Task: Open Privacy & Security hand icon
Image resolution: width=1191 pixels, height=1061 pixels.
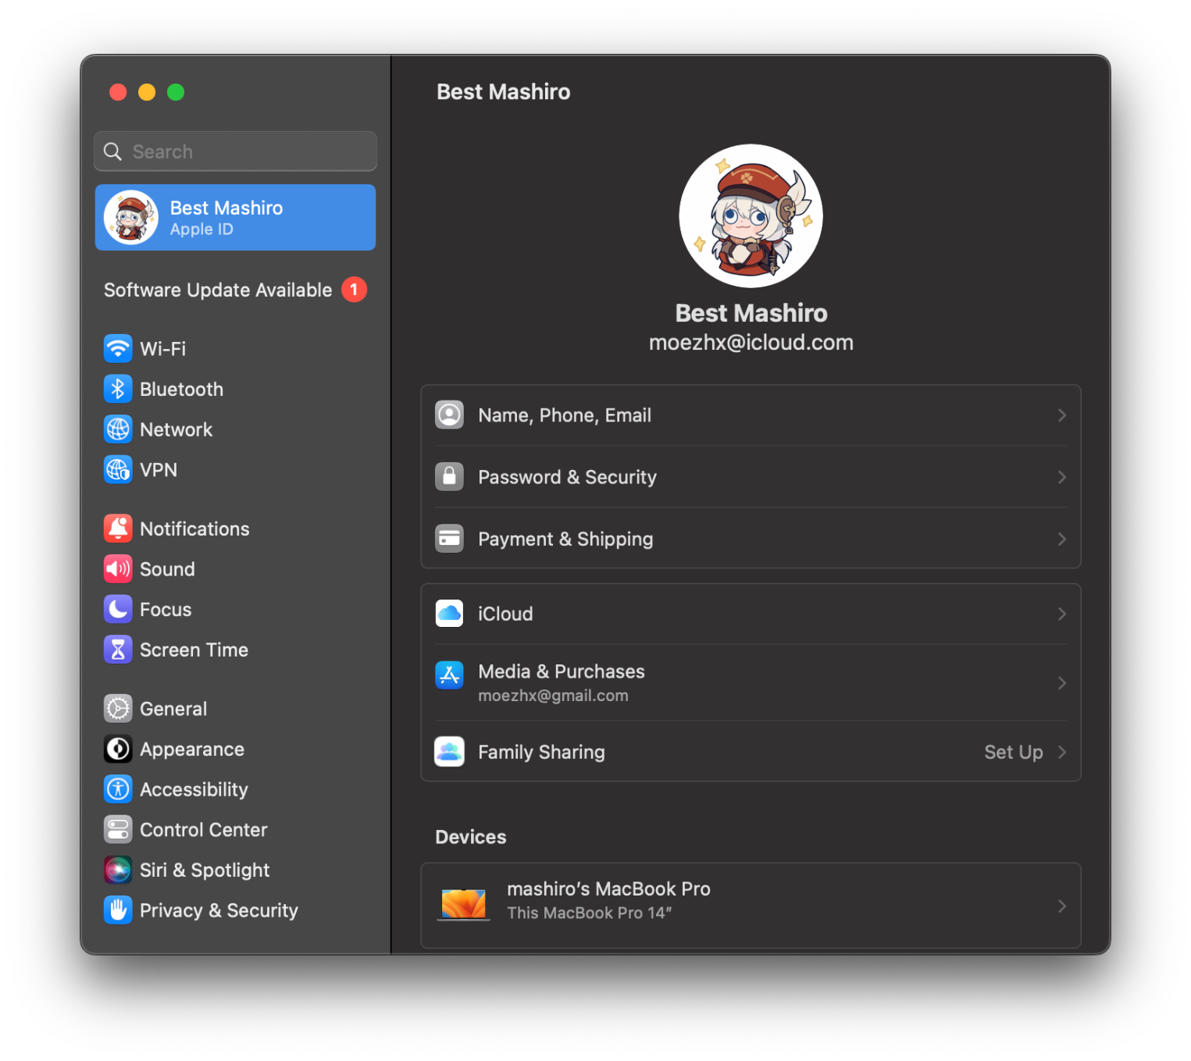Action: [118, 910]
